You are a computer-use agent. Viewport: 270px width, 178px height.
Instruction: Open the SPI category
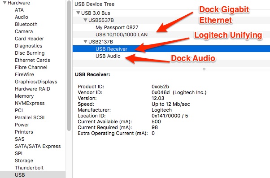coord(18,153)
